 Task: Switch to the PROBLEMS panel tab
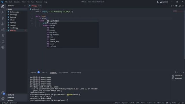[x=33, y=72]
